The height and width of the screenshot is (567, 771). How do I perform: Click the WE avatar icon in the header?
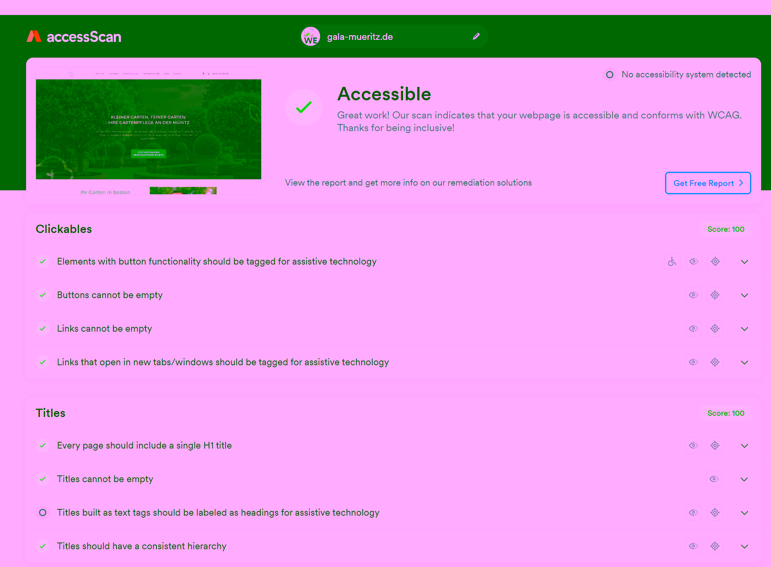tap(311, 36)
